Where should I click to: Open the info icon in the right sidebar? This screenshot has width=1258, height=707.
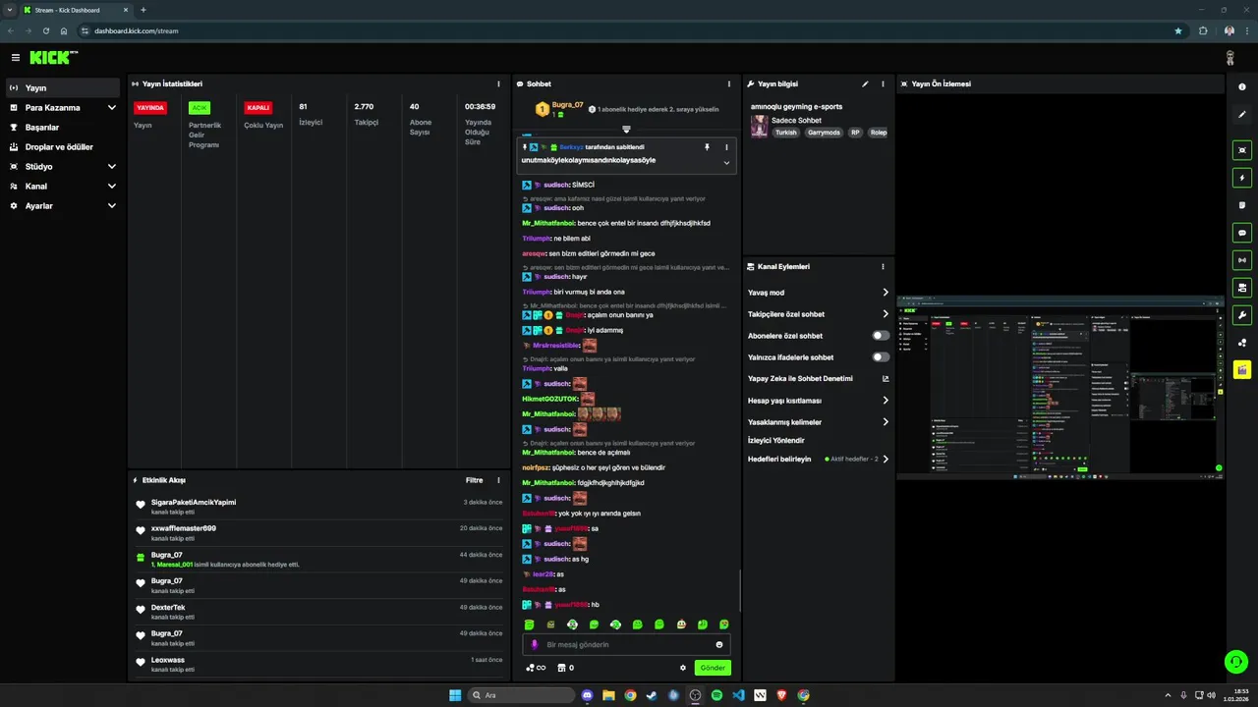[x=1242, y=87]
